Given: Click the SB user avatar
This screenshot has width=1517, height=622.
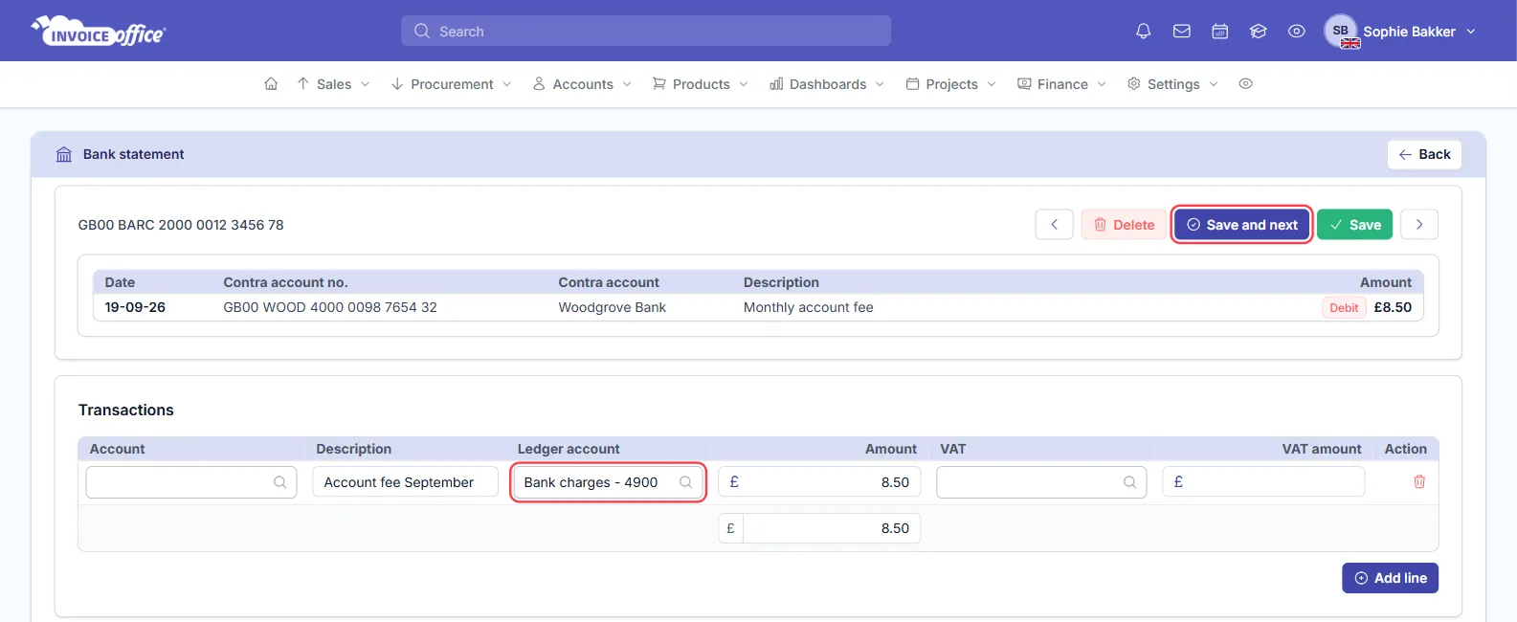Looking at the screenshot, I should (x=1341, y=31).
